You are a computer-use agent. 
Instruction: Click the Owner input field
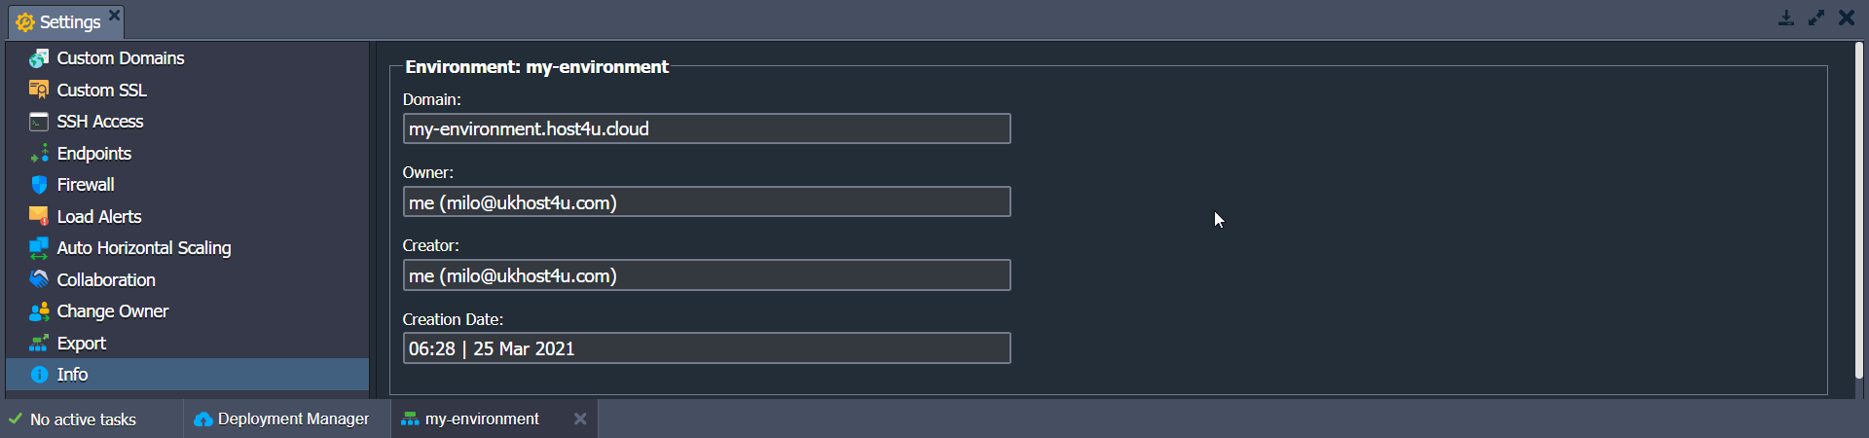point(707,202)
